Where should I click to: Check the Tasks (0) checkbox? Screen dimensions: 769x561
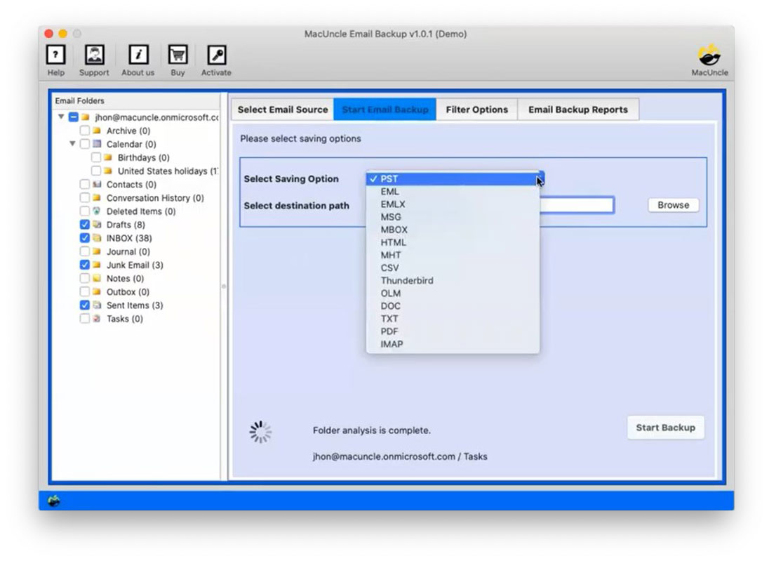[x=84, y=319]
